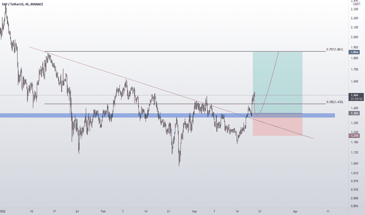Select the blue horizontal support zone
This screenshot has width=365, height=215.
(x=167, y=115)
